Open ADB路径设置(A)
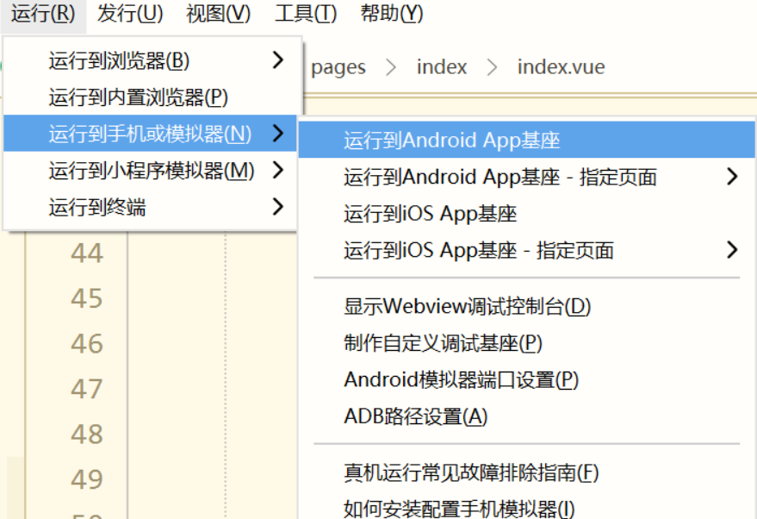This screenshot has height=519, width=757. [415, 416]
